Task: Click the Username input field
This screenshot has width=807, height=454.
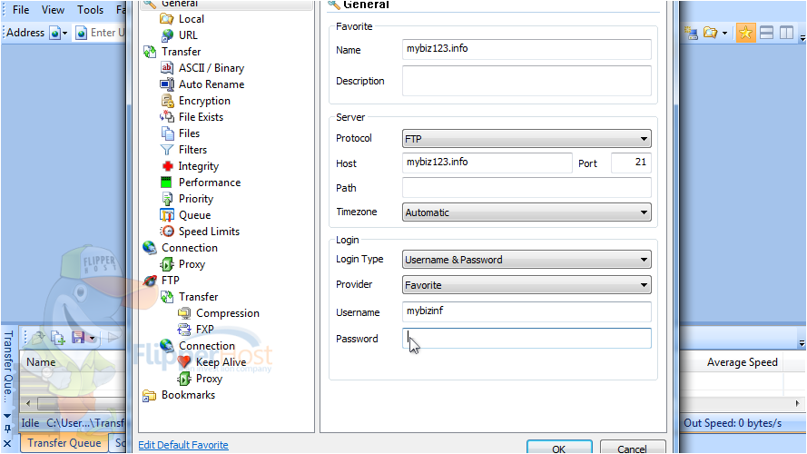Action: click(527, 311)
